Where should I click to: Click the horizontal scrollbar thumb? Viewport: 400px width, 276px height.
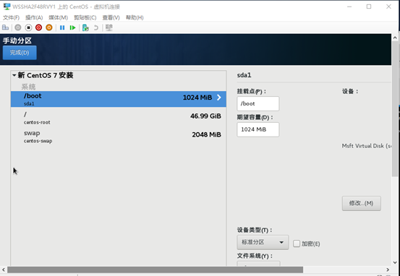point(155,269)
